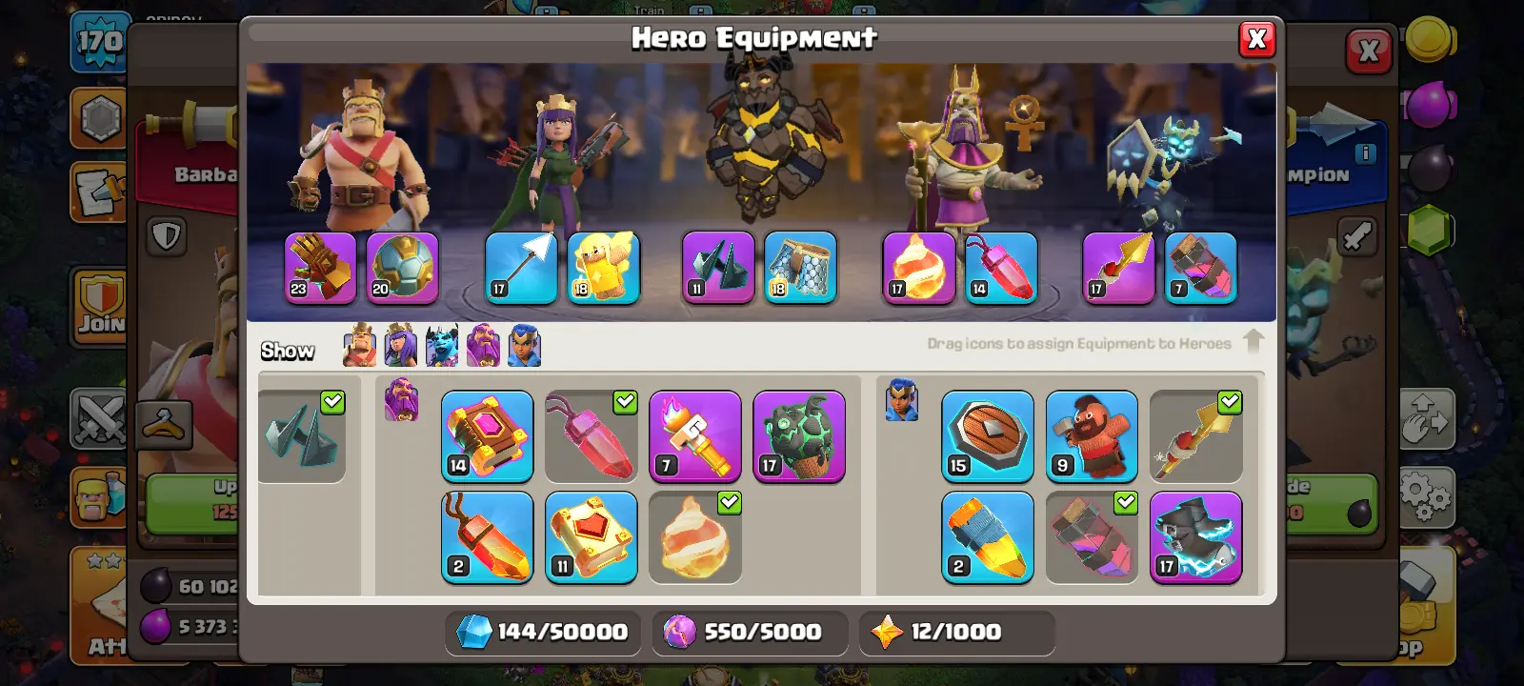The image size is (1524, 686).
Task: Select the Archer Queen's level 17 arrow equipment
Action: tap(521, 268)
